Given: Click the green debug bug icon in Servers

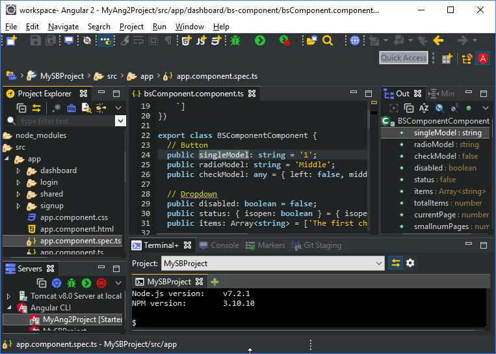Looking at the screenshot, I should (x=72, y=283).
